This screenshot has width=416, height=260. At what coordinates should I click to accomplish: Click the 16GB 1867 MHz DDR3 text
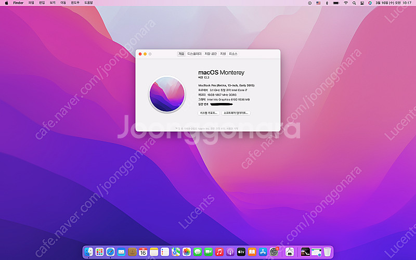coord(222,95)
